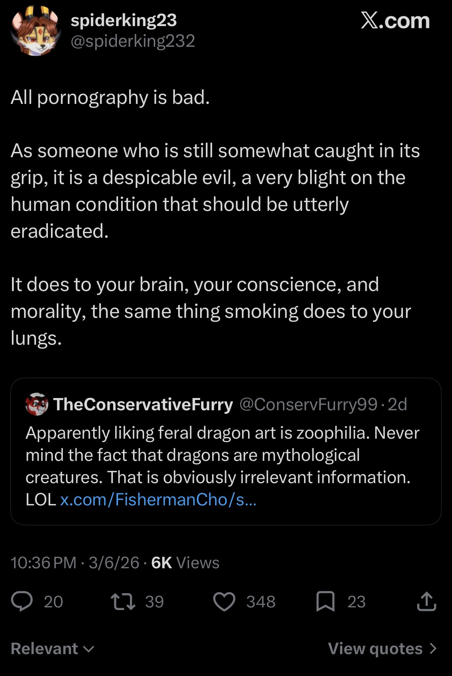Tap TheConservativeFurry's small avatar
The image size is (452, 676).
[37, 404]
